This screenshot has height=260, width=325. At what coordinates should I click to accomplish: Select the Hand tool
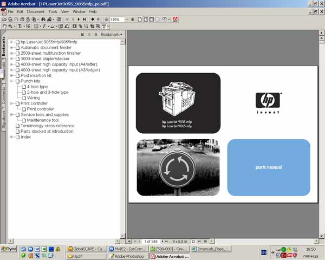click(x=4, y=27)
